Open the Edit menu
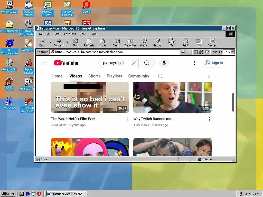This screenshot has width=263, height=197. [48, 34]
